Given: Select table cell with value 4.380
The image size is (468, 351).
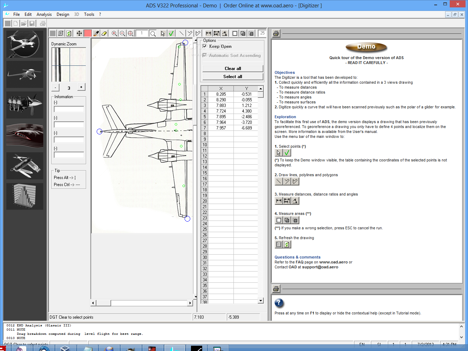Looking at the screenshot, I should click(246, 111).
